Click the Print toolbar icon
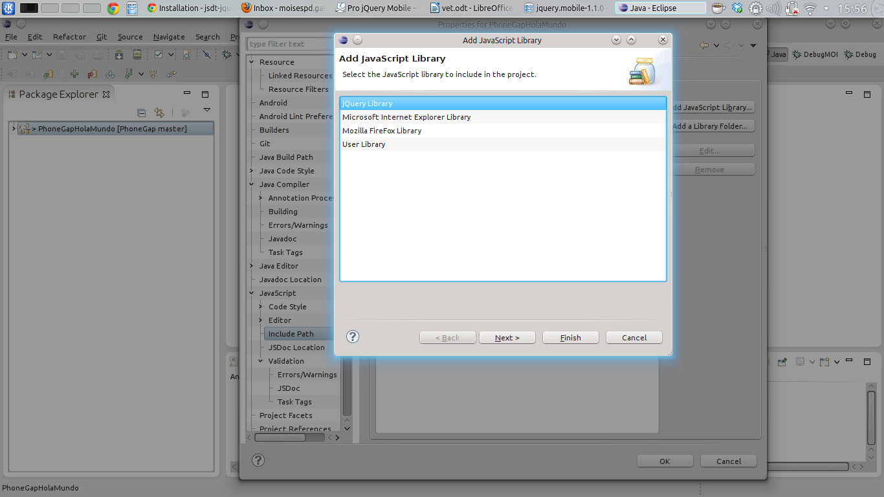The height and width of the screenshot is (497, 884). click(x=98, y=54)
